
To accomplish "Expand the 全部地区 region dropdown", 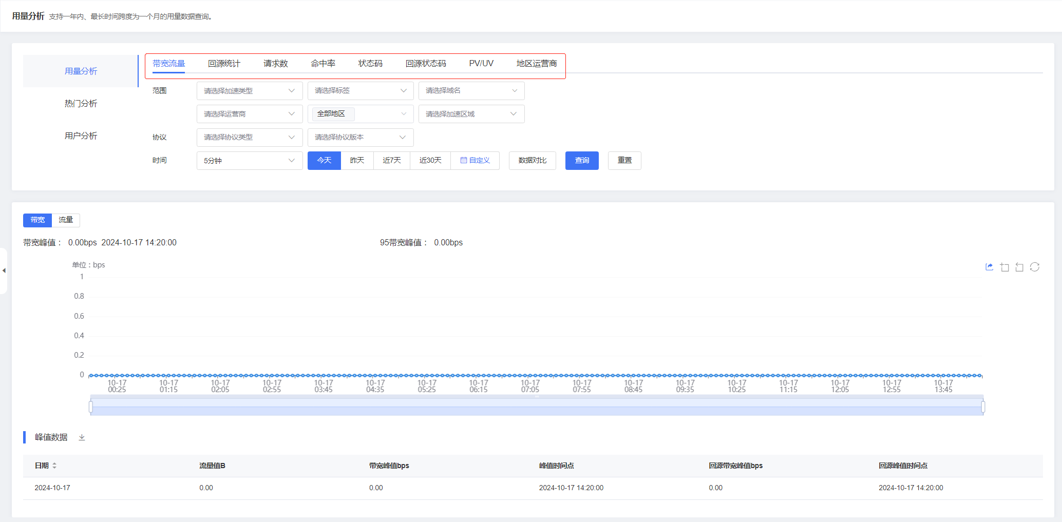I will coord(361,114).
